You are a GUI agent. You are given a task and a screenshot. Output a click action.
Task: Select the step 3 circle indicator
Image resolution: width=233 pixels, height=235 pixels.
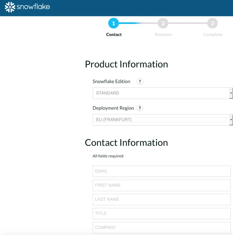tap(213, 23)
